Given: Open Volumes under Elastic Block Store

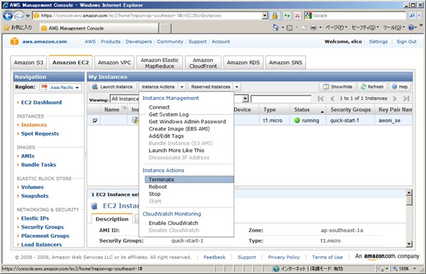Looking at the screenshot, I should [32, 187].
